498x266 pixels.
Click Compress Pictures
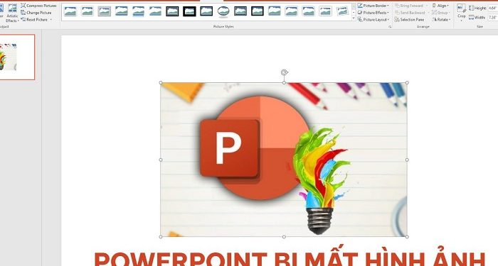pyautogui.click(x=38, y=6)
